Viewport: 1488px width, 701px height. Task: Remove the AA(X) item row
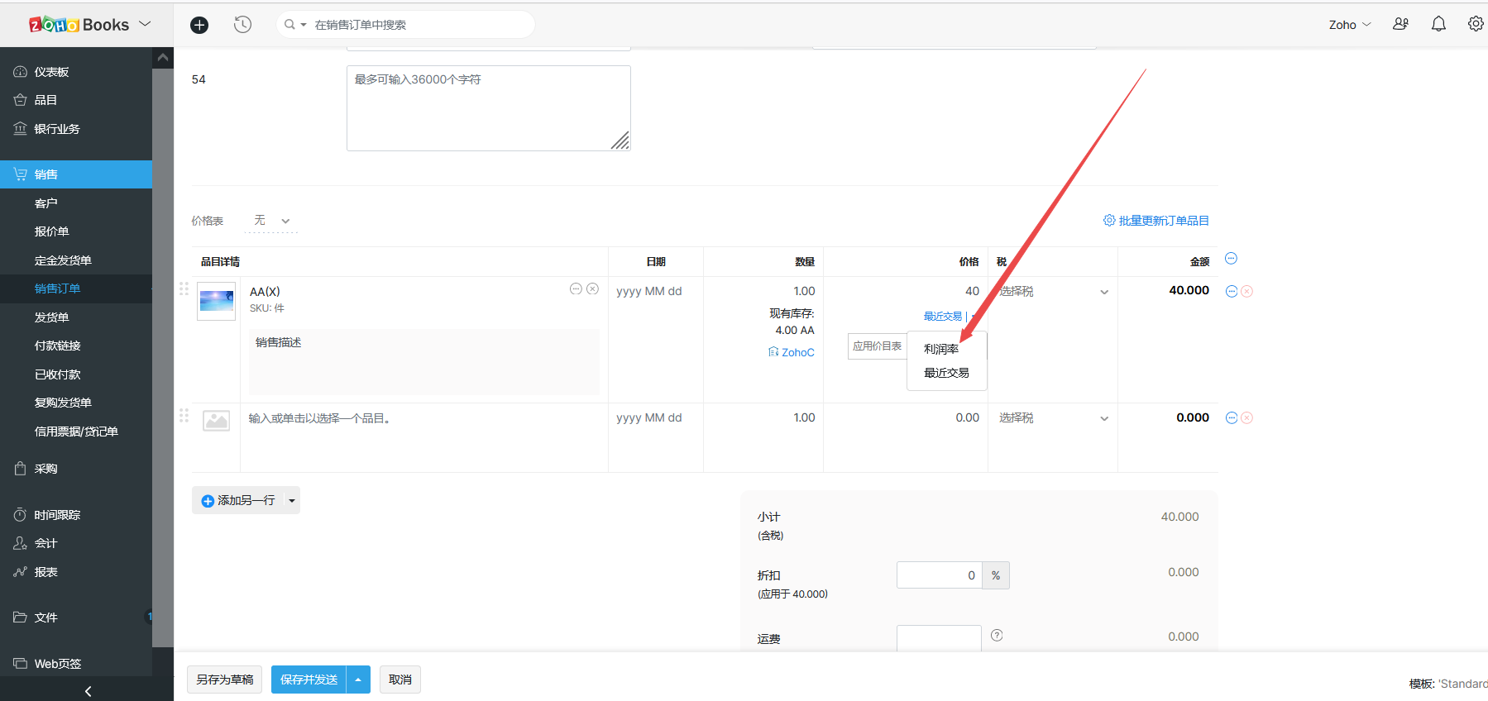(x=1246, y=291)
